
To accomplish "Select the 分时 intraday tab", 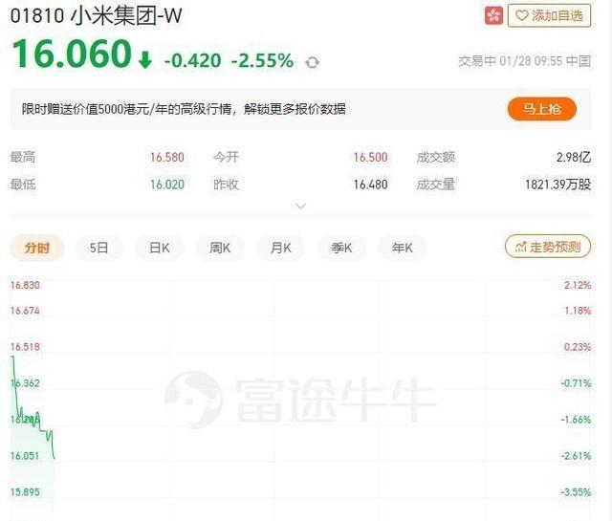I will (37, 248).
